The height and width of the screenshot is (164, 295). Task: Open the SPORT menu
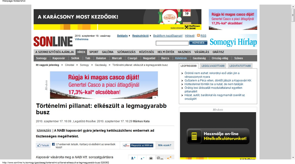(94, 52)
